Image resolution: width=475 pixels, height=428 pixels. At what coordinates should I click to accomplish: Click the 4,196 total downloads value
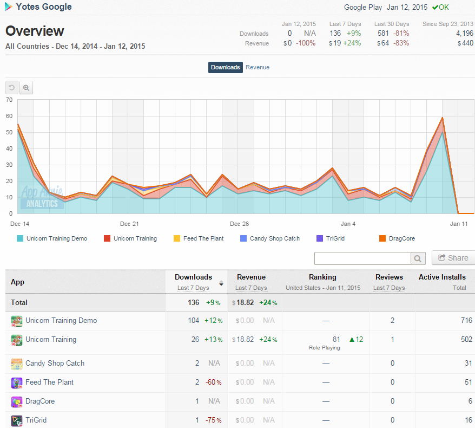pos(464,34)
